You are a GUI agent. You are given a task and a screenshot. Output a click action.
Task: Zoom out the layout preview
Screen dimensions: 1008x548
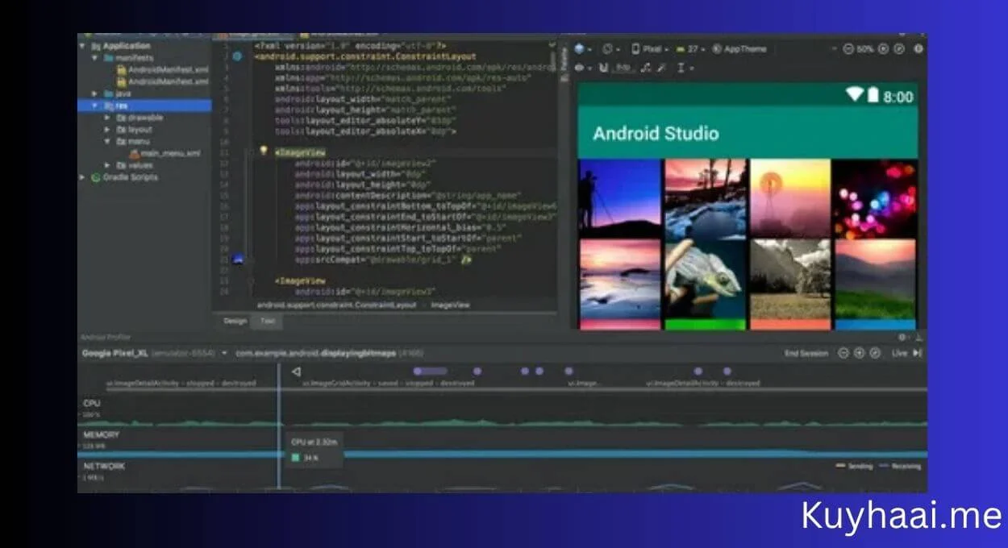point(848,49)
